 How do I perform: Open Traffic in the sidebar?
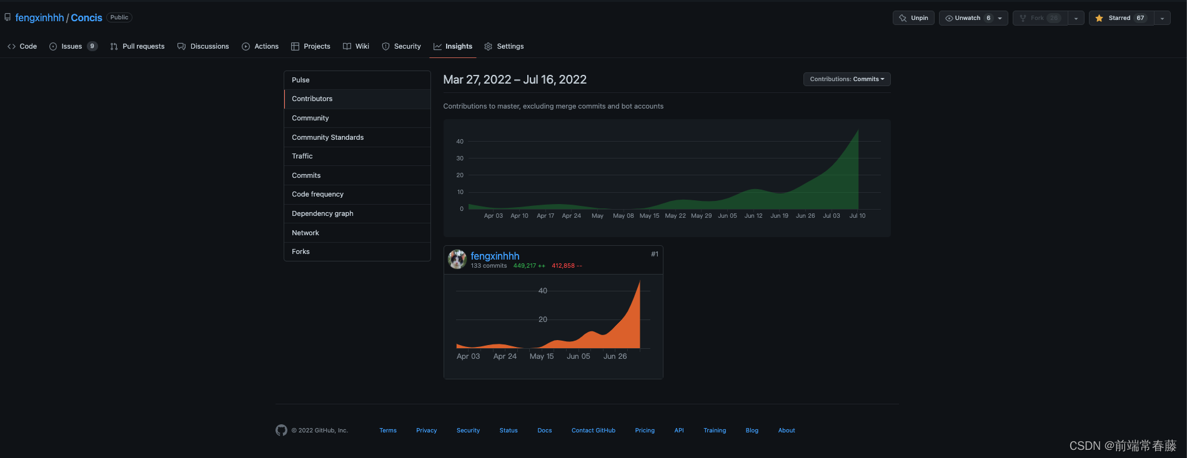pos(357,156)
